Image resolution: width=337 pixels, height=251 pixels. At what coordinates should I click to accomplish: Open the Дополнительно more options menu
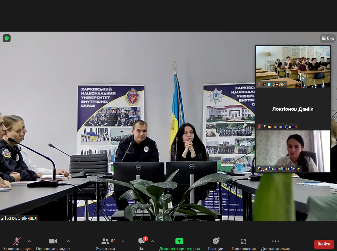tap(276, 244)
